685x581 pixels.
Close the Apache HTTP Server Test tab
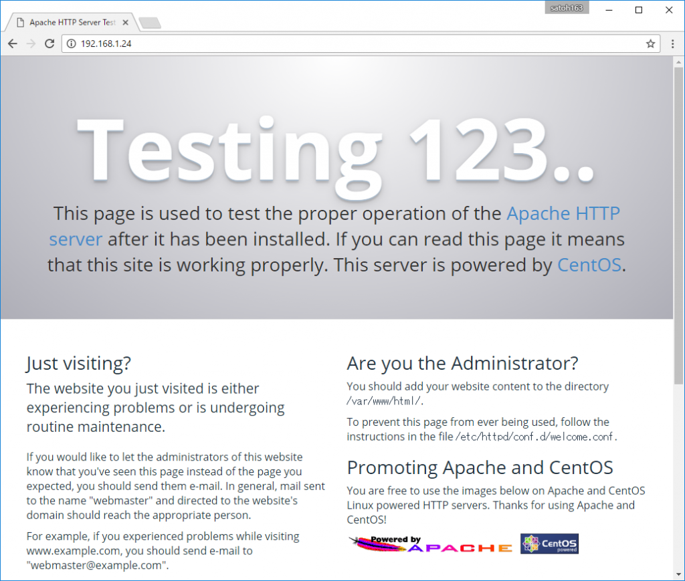125,22
